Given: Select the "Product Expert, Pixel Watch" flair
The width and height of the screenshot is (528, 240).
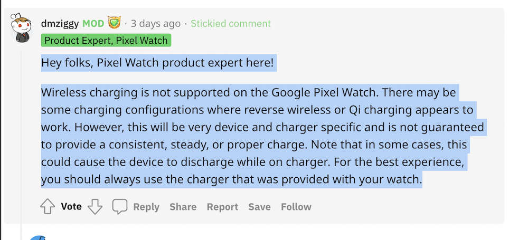Looking at the screenshot, I should 106,41.
